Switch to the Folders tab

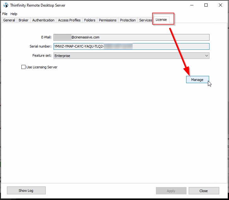[x=90, y=20]
